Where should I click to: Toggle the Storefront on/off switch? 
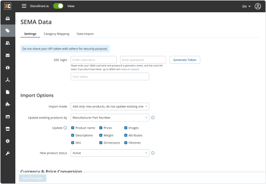(x=58, y=6)
